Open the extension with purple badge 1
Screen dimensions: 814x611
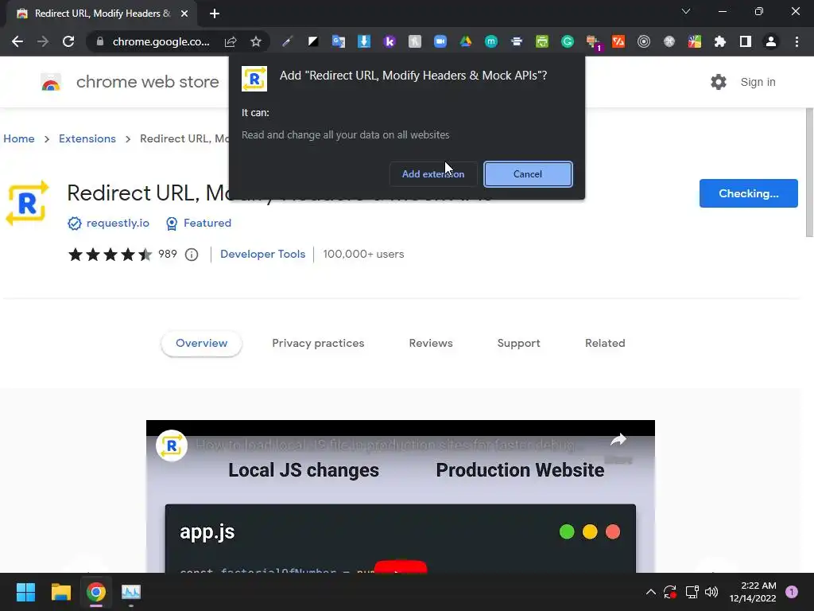[593, 43]
